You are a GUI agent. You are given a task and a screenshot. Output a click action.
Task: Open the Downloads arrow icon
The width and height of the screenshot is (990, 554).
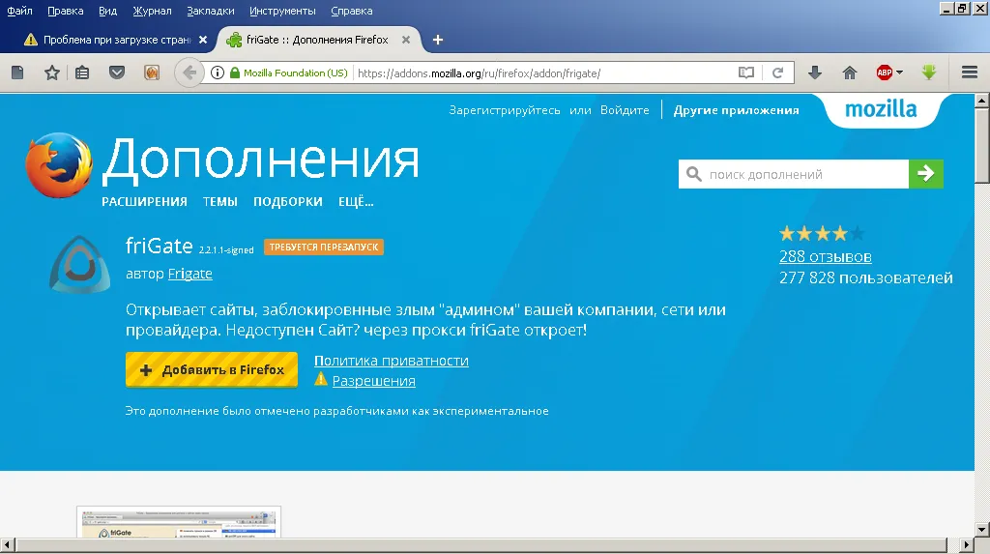[x=815, y=73]
